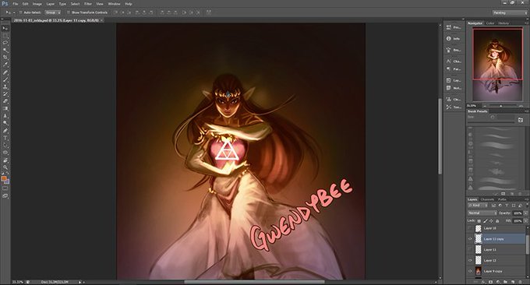
Task: Select the Gradient tool
Action: (5, 108)
